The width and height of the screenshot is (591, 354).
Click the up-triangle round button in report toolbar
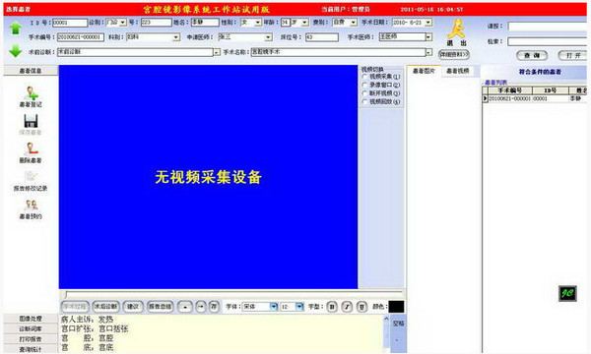point(185,307)
